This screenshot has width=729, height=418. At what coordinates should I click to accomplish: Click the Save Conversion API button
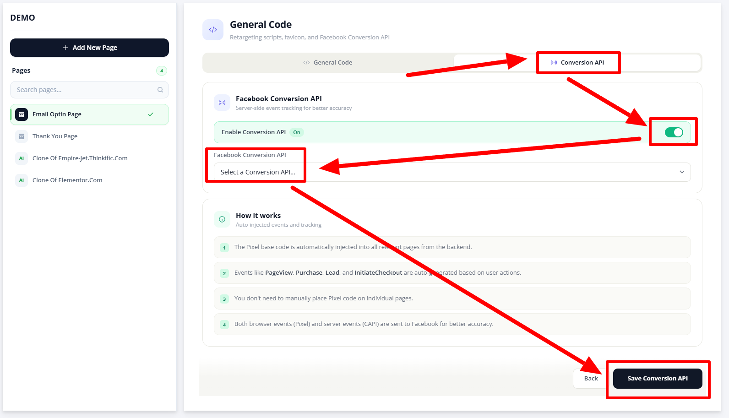tap(658, 379)
